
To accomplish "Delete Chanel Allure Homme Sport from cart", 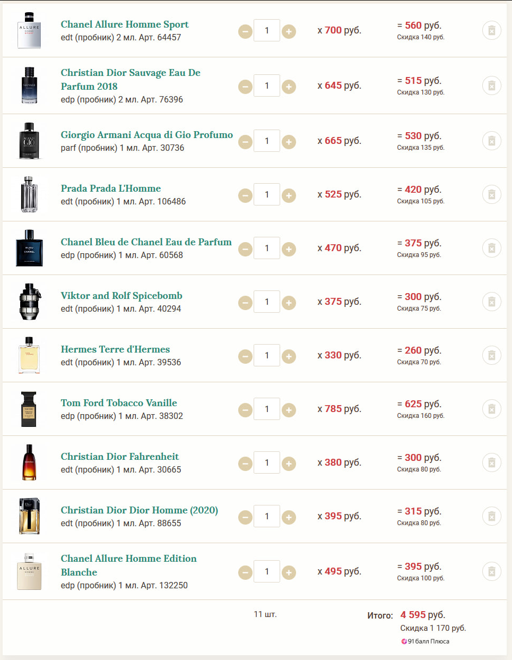I will tap(491, 31).
